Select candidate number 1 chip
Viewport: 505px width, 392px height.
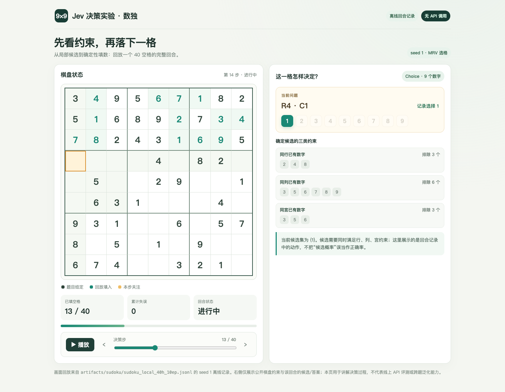pyautogui.click(x=287, y=121)
